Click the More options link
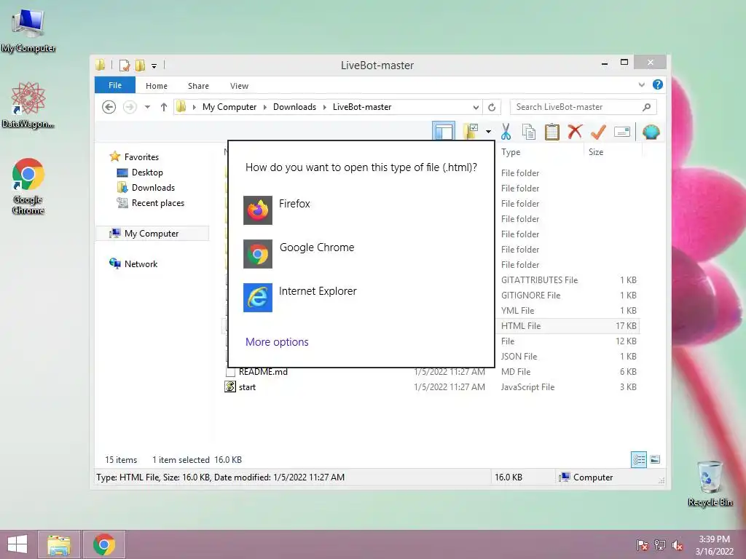Image resolution: width=746 pixels, height=559 pixels. tap(277, 342)
